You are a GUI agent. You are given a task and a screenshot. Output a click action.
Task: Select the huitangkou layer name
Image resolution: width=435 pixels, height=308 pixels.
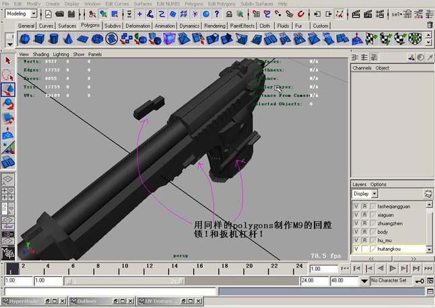coord(389,249)
